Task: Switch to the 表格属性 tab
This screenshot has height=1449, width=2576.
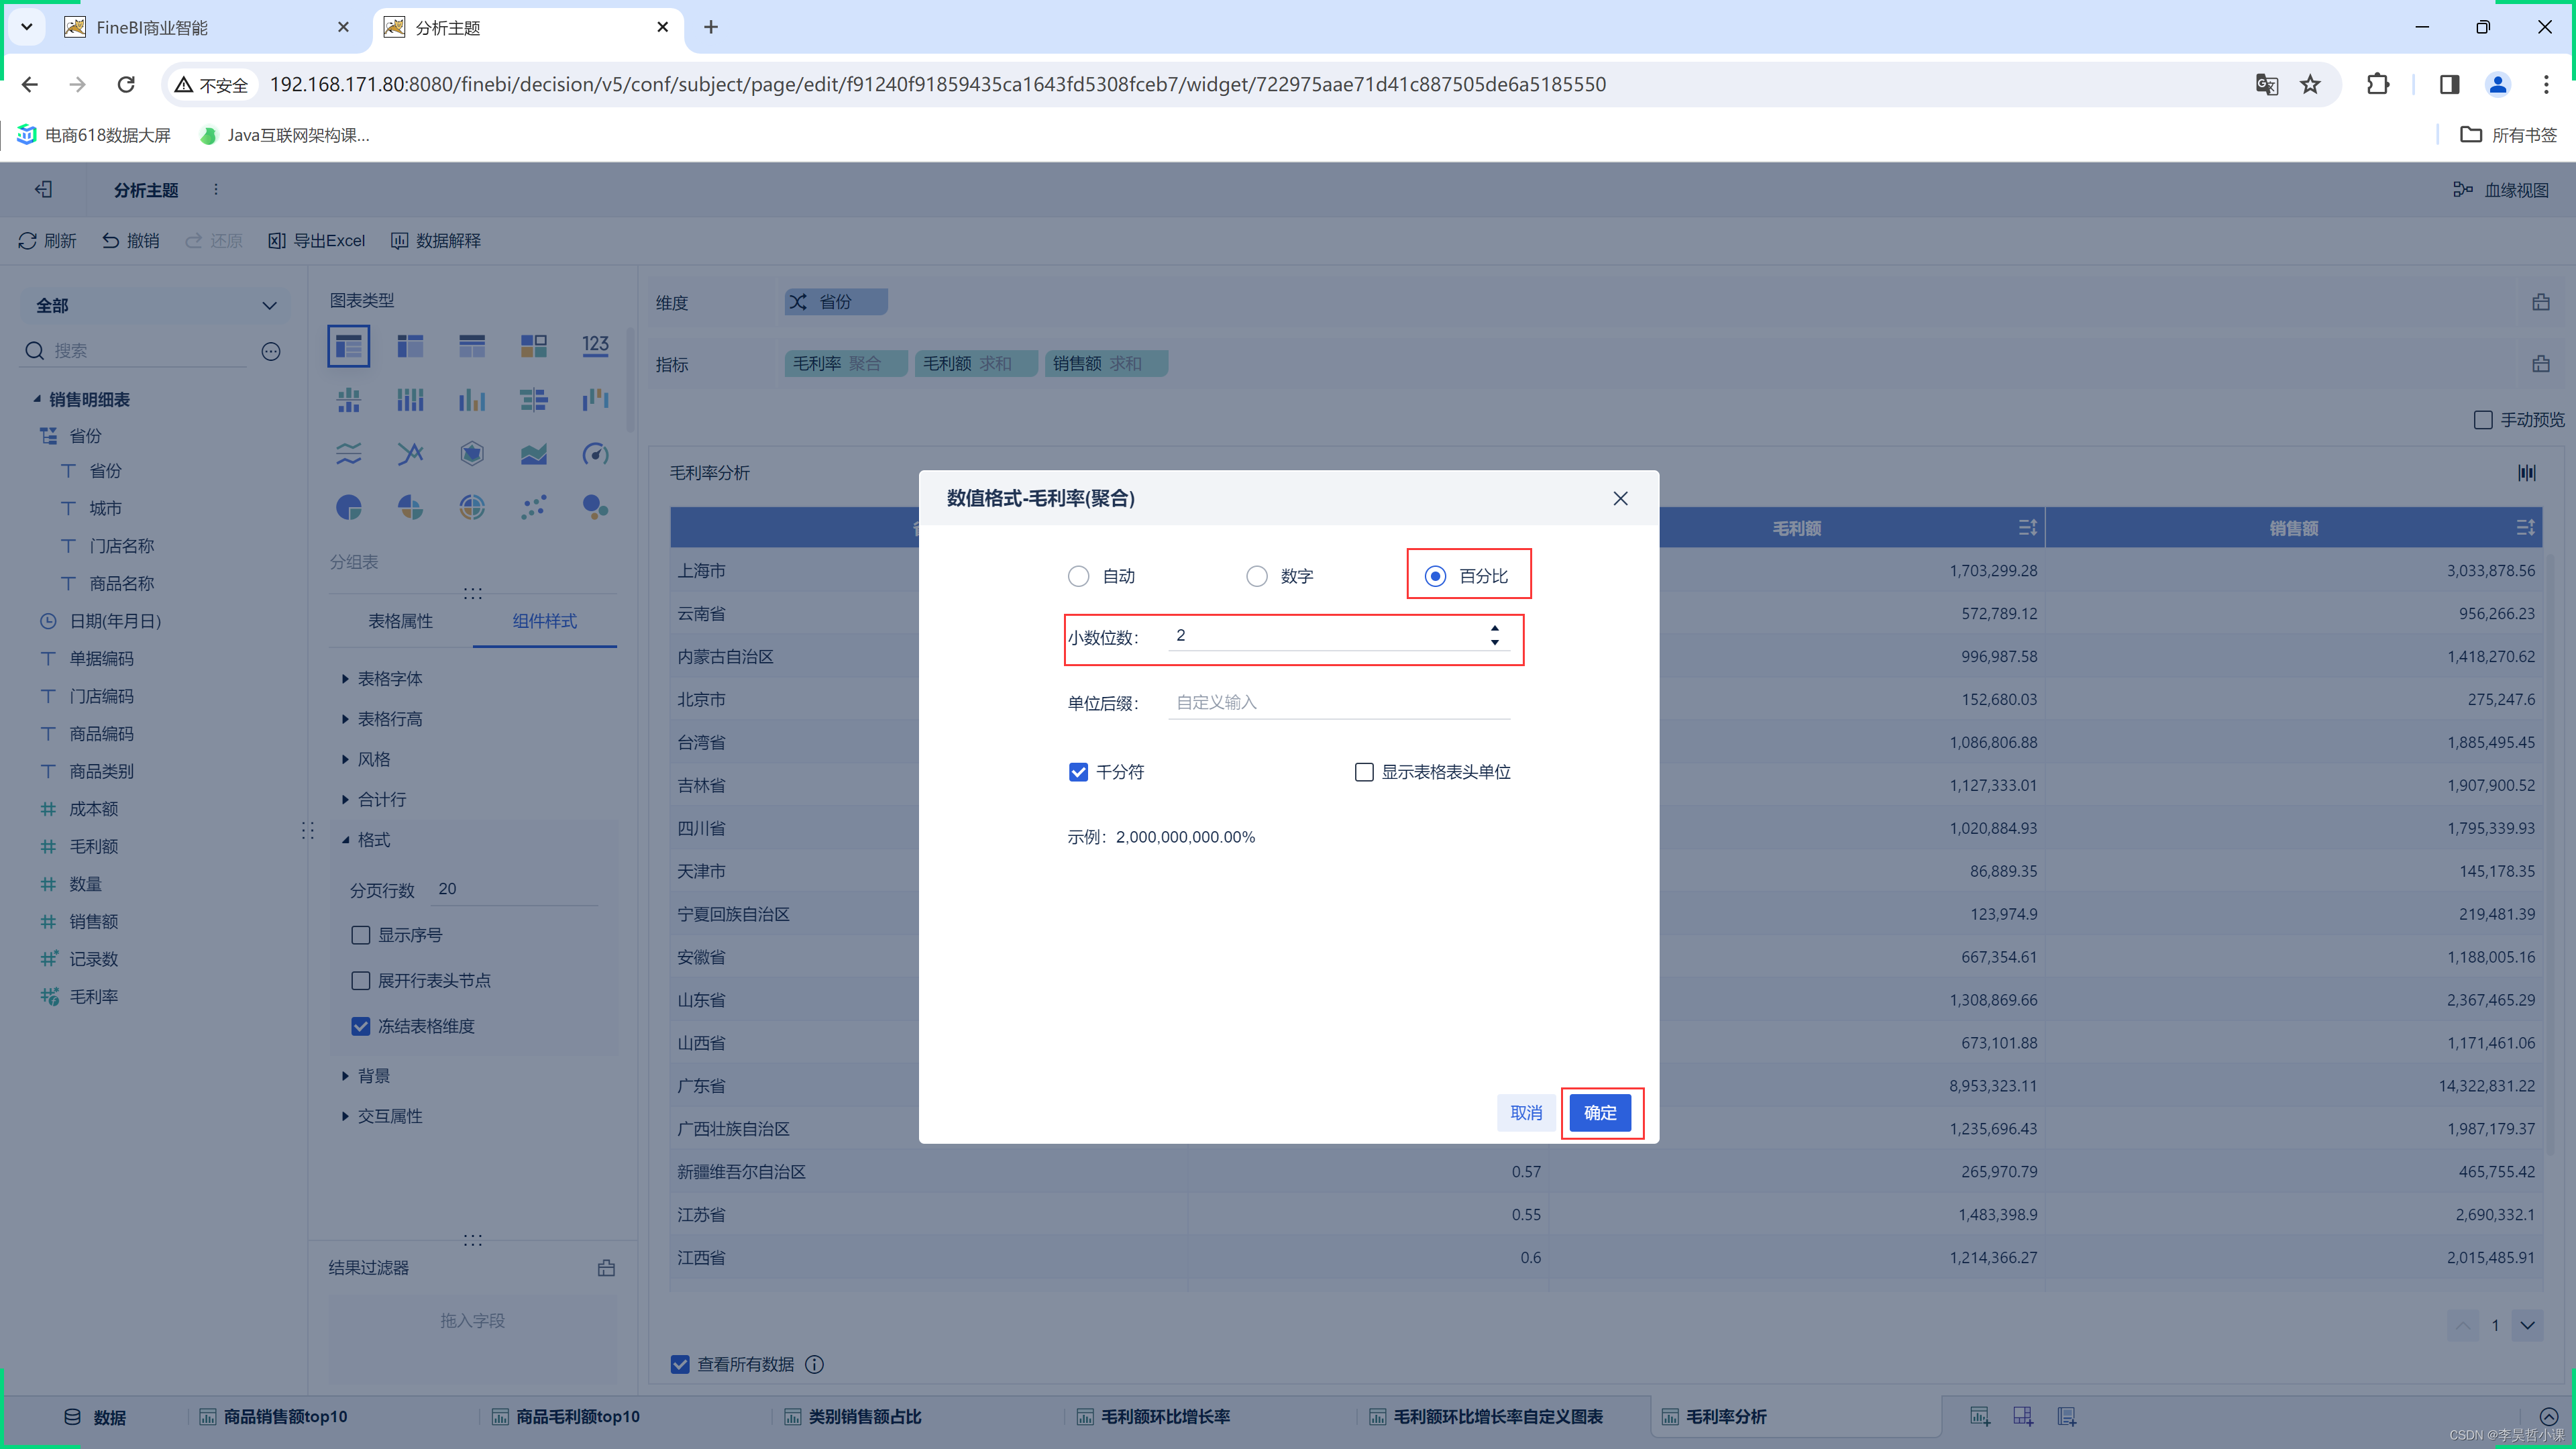Action: 400,621
